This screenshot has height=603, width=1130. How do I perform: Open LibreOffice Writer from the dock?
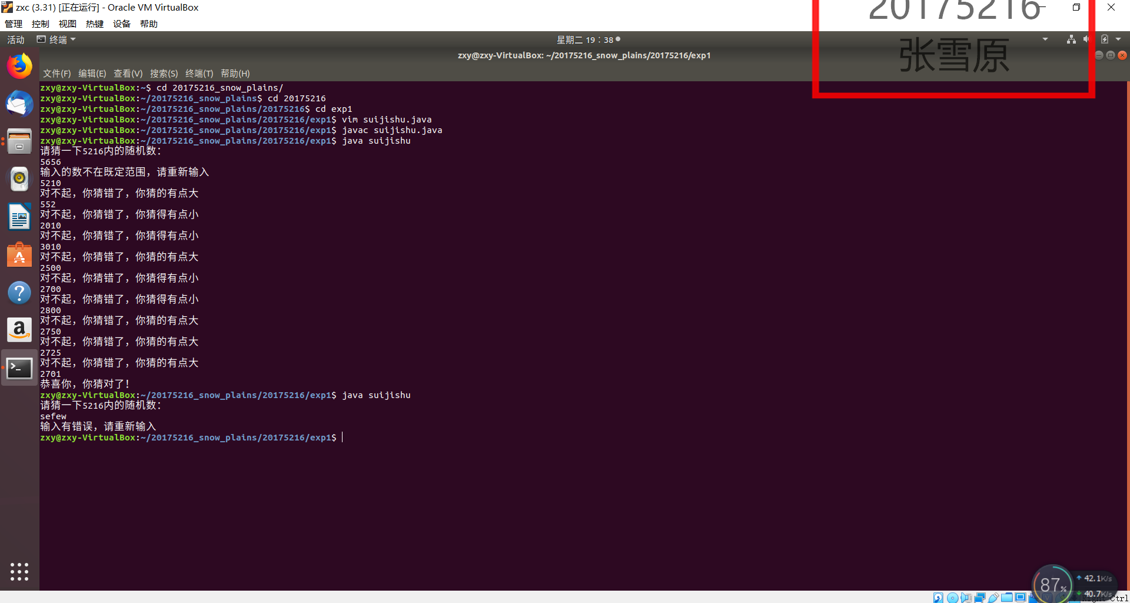coord(19,217)
